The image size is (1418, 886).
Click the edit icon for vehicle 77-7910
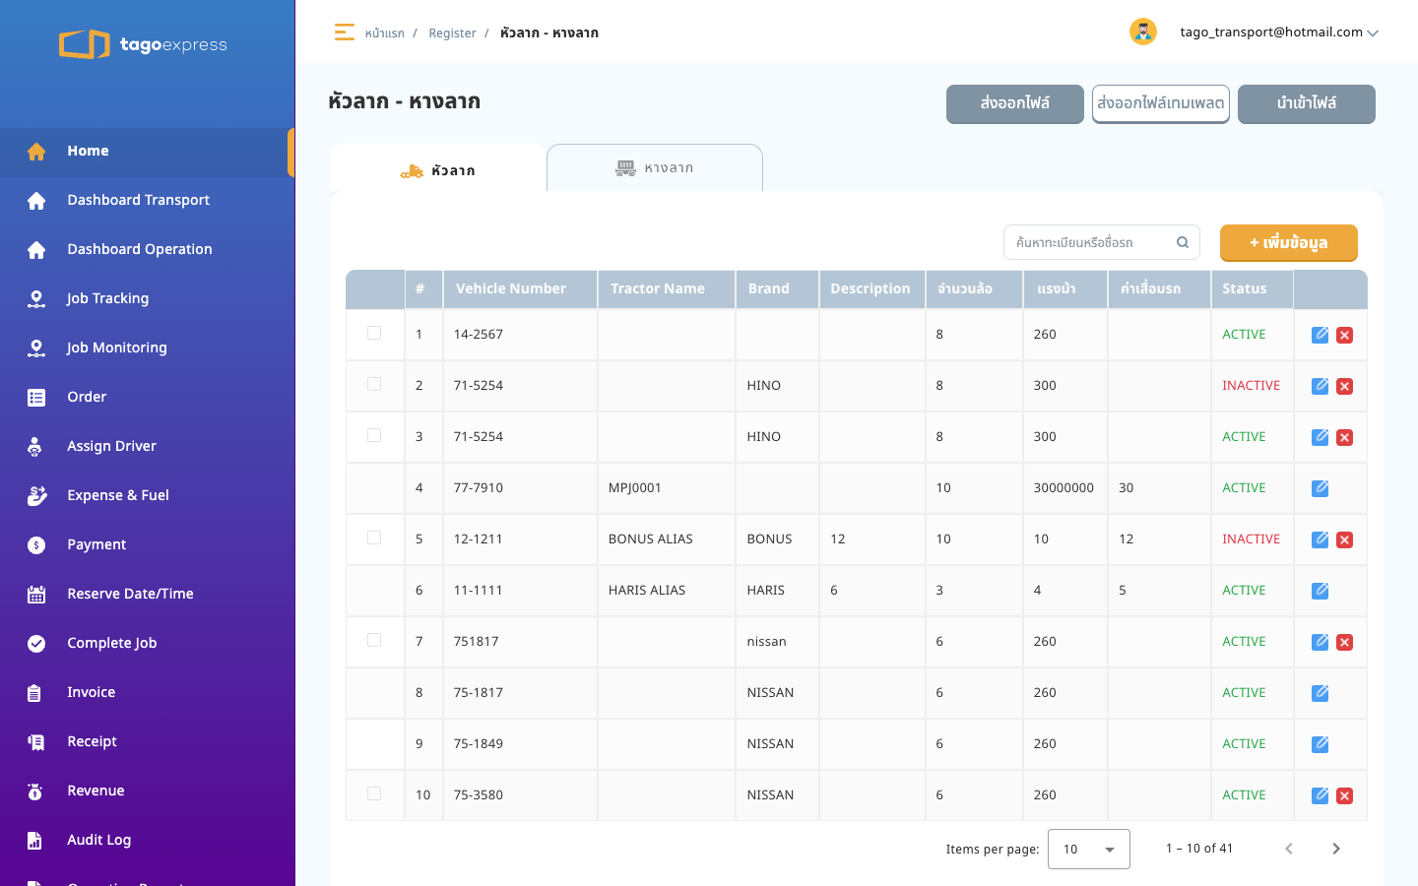(1321, 488)
